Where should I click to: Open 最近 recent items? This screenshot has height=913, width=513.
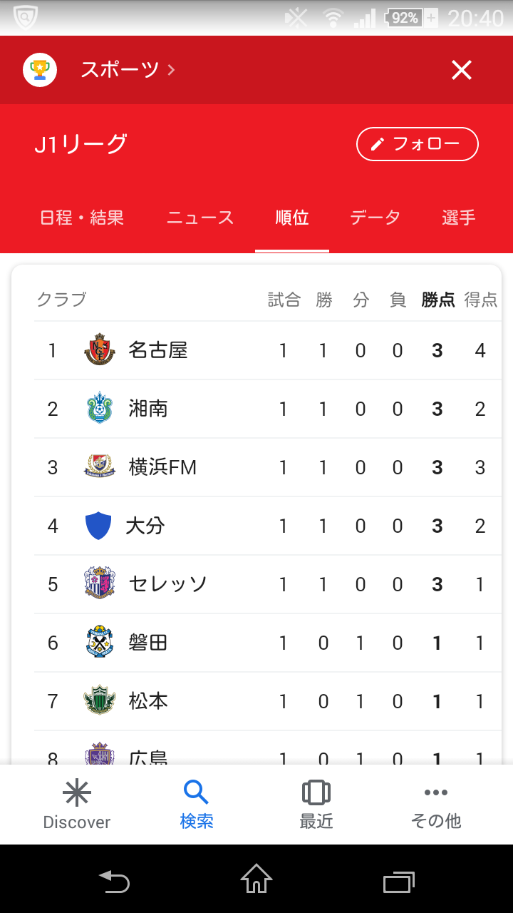coord(316,805)
